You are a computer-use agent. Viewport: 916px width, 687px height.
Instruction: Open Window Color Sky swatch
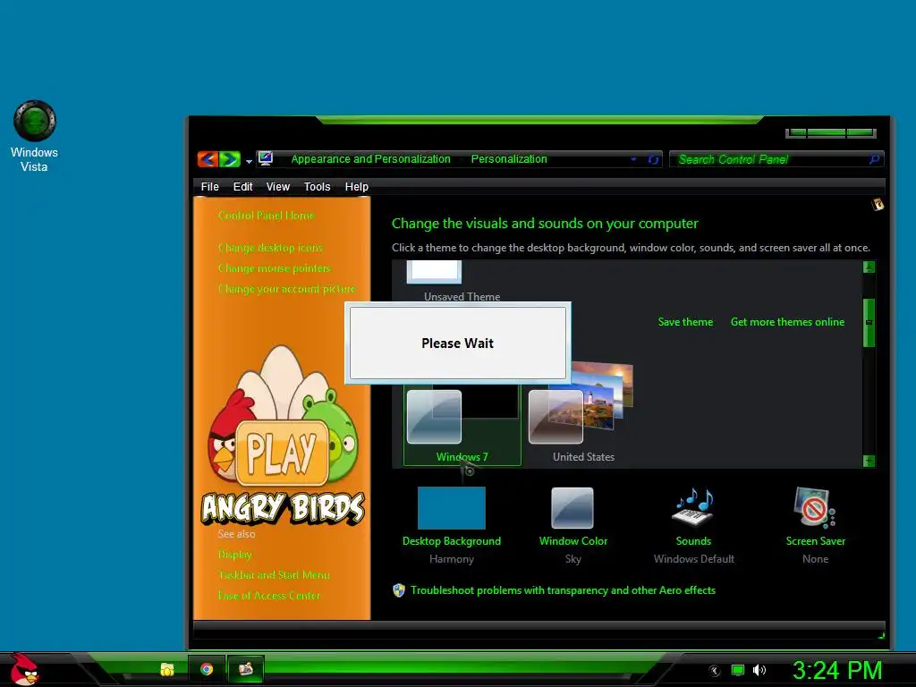[572, 508]
